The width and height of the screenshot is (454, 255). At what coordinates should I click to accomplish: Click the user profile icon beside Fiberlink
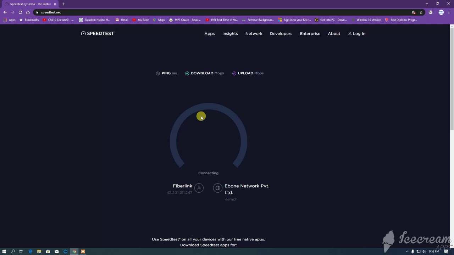tap(199, 188)
